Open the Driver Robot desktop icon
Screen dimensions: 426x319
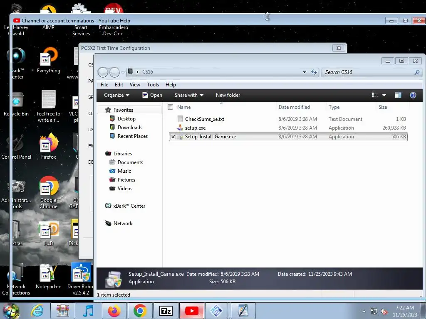tap(81, 279)
